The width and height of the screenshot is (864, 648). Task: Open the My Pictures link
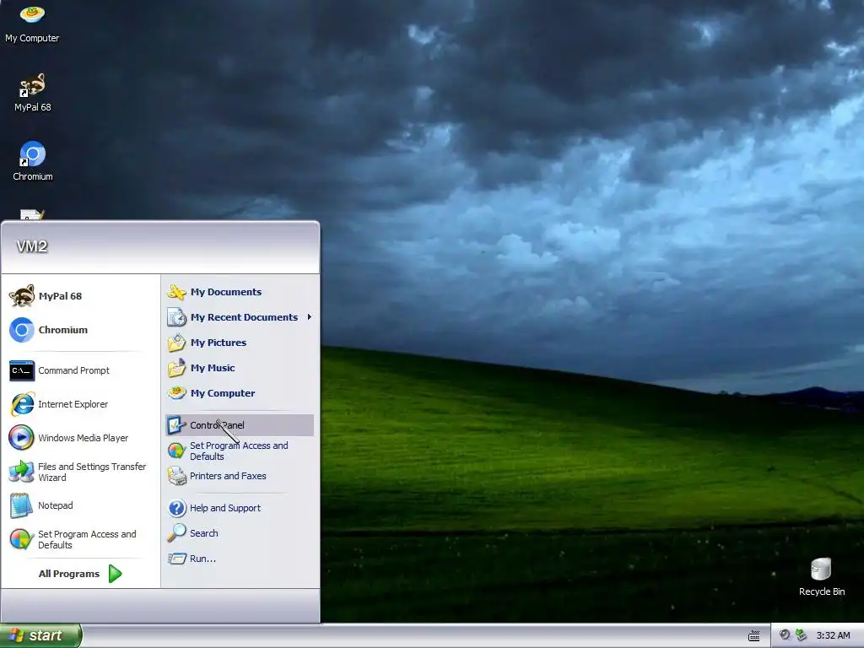pyautogui.click(x=219, y=343)
